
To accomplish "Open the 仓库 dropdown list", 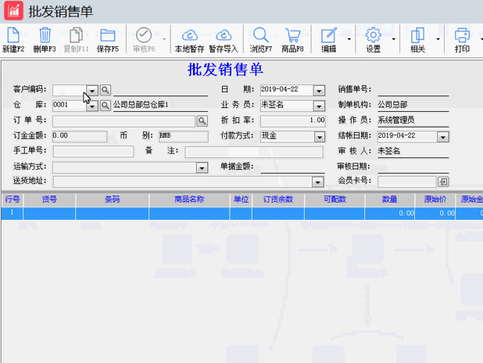I will coord(92,106).
